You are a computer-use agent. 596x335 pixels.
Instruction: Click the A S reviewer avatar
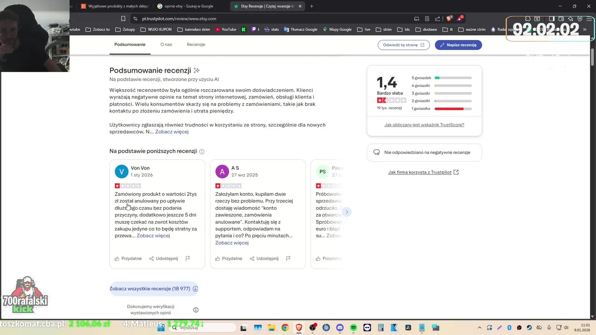click(x=222, y=171)
